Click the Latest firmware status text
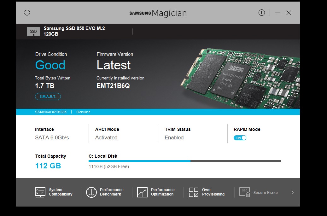Viewport: 327px width, 216px height. (114, 65)
